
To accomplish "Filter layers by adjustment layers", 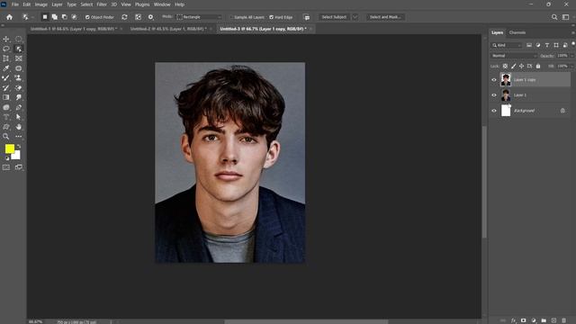I will [538, 45].
